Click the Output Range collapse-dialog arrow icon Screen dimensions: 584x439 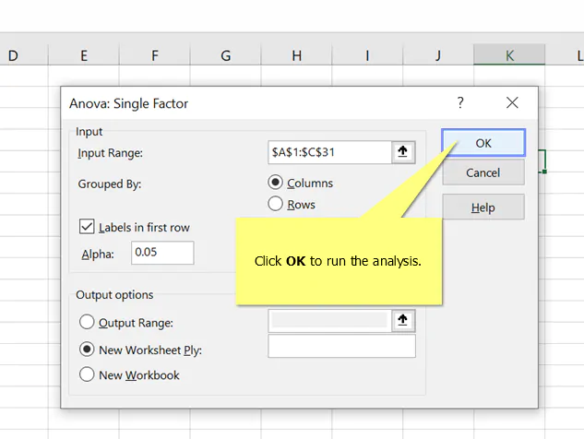403,321
